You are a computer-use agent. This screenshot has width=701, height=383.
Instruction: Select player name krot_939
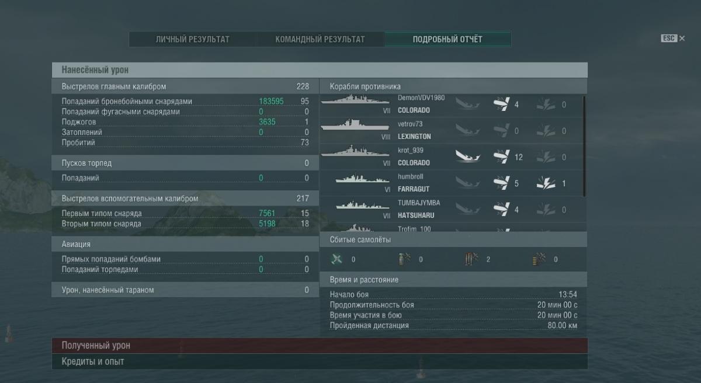coord(411,151)
